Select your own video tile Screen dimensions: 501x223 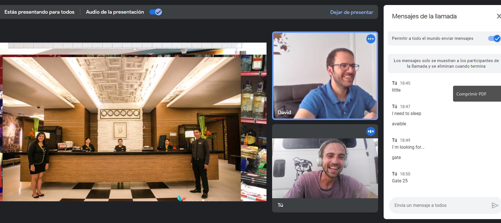[x=325, y=168]
